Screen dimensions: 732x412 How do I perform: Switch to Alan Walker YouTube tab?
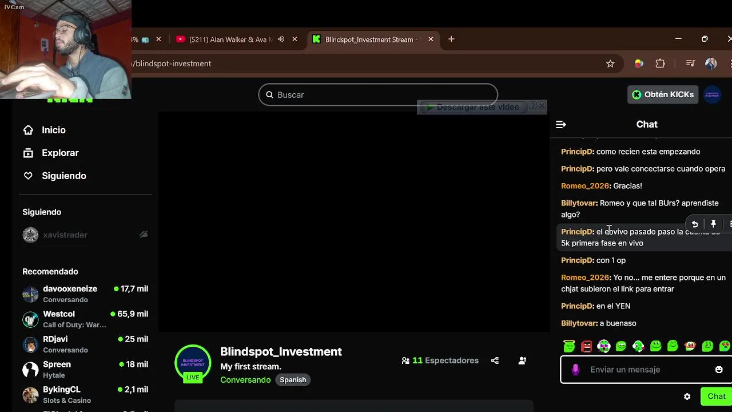(x=230, y=39)
